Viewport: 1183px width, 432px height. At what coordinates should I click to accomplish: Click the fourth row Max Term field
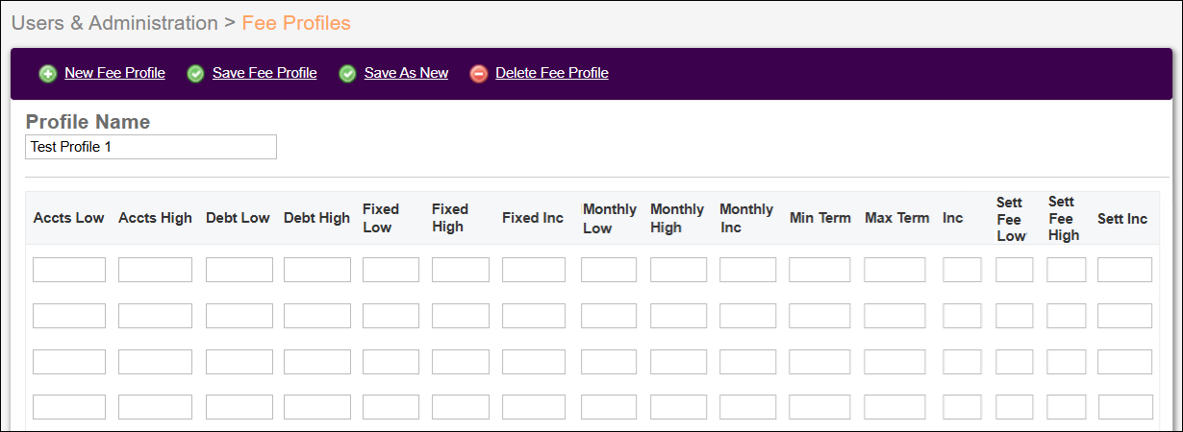pos(894,407)
